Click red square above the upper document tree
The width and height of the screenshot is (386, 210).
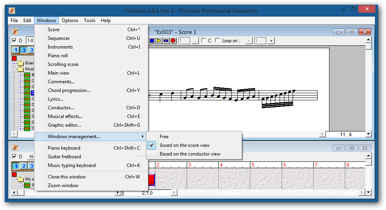pos(14,58)
